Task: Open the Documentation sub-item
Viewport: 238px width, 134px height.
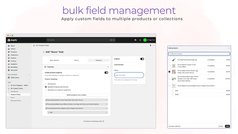Action: (16, 101)
